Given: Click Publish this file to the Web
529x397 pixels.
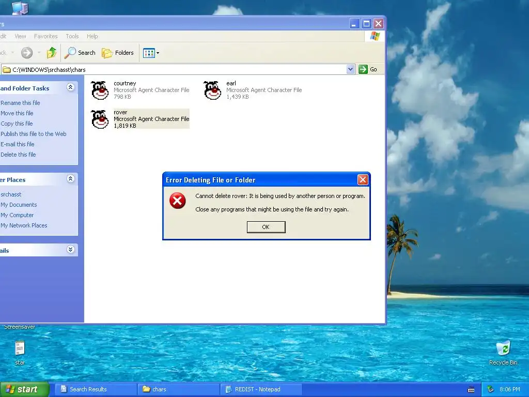Looking at the screenshot, I should (34, 134).
